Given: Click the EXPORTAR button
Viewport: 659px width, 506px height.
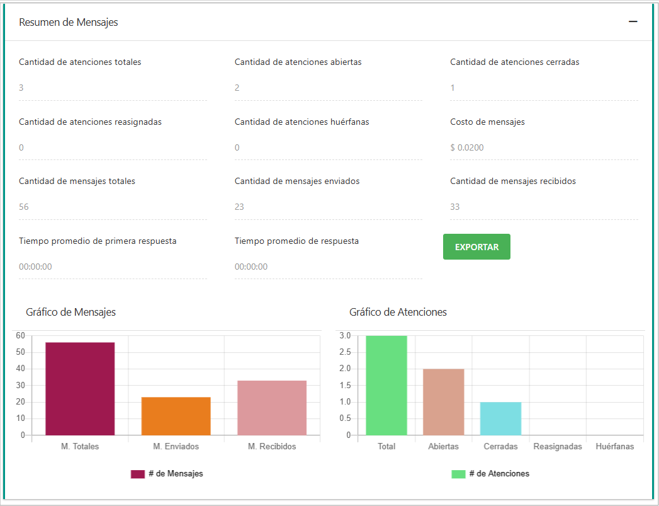Looking at the screenshot, I should [x=476, y=246].
